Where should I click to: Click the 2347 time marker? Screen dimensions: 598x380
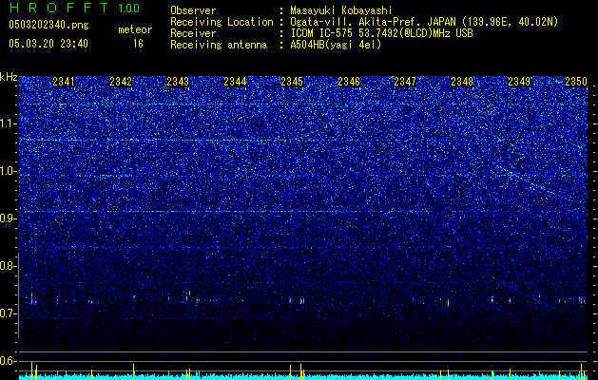(405, 81)
